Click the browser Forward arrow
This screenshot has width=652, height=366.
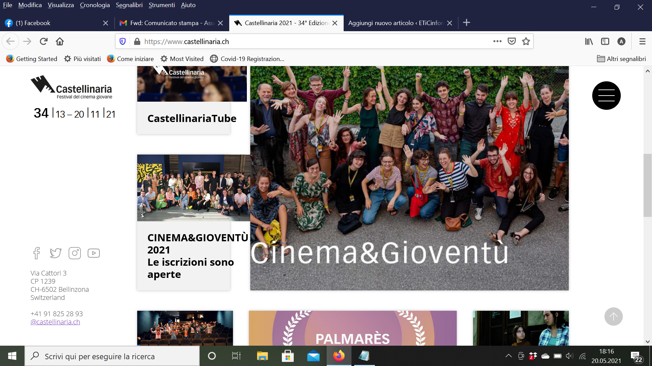pos(27,41)
